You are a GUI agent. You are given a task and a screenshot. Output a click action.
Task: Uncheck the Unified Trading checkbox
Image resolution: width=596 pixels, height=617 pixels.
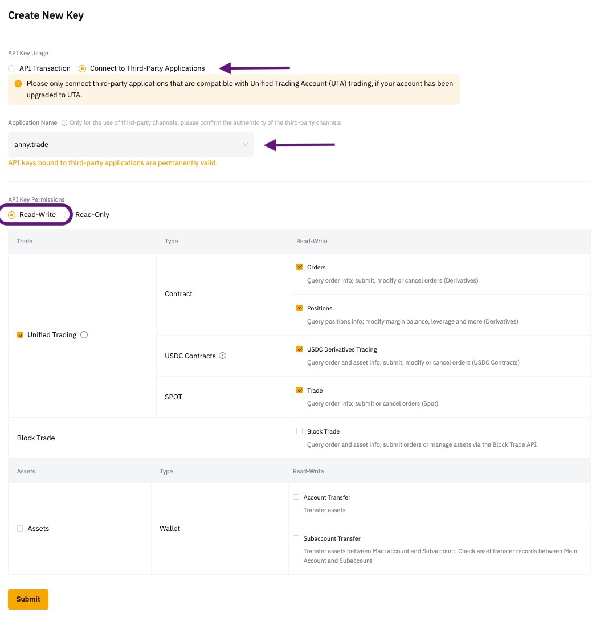coord(21,335)
